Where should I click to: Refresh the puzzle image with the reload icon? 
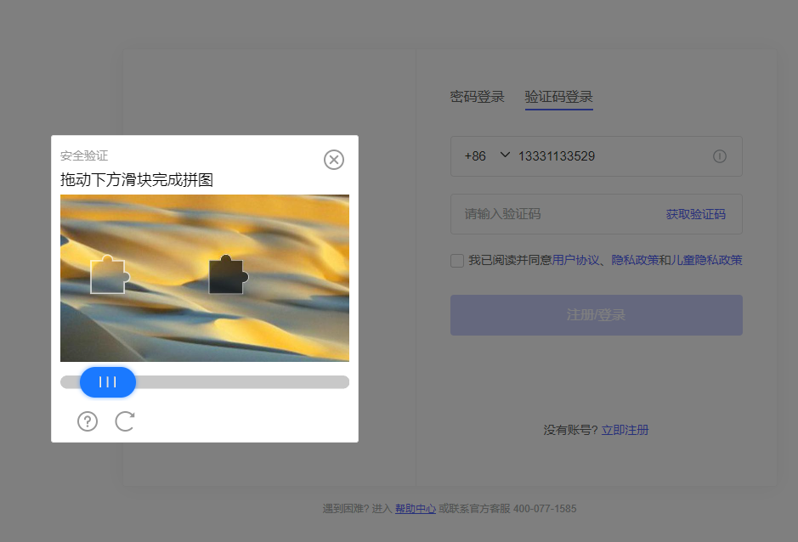tap(125, 421)
